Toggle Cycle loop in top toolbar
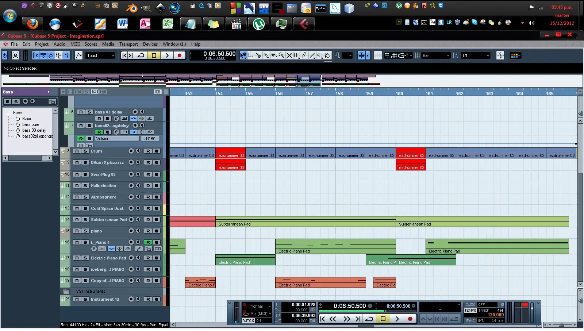584x331 pixels. [141, 55]
